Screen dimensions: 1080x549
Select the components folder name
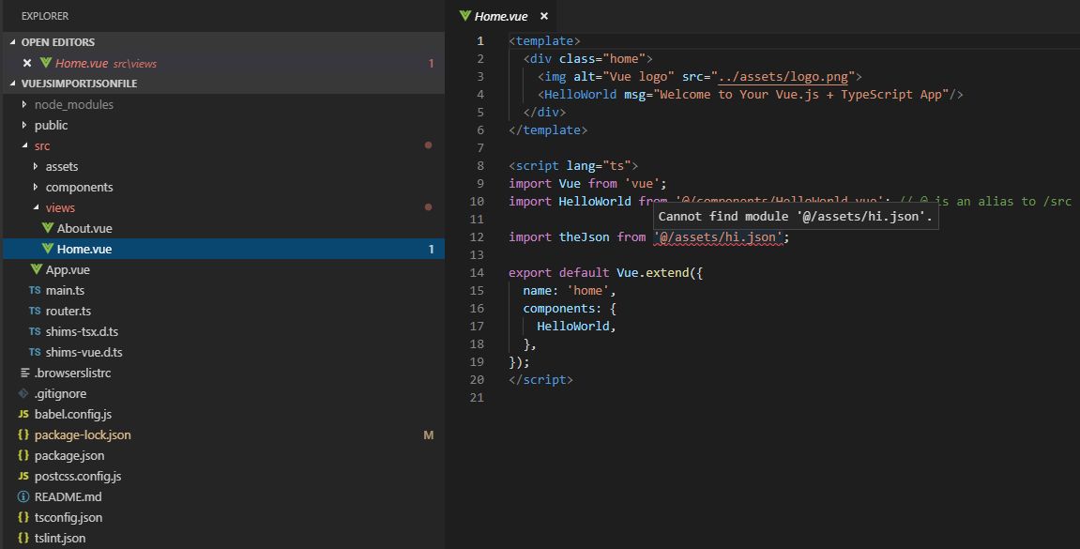pos(79,187)
